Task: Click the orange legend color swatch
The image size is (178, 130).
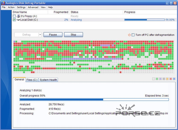Action: coord(167,79)
